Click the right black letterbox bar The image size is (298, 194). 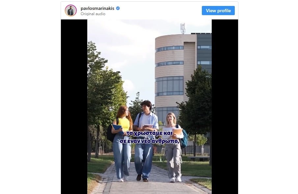tap(225, 106)
